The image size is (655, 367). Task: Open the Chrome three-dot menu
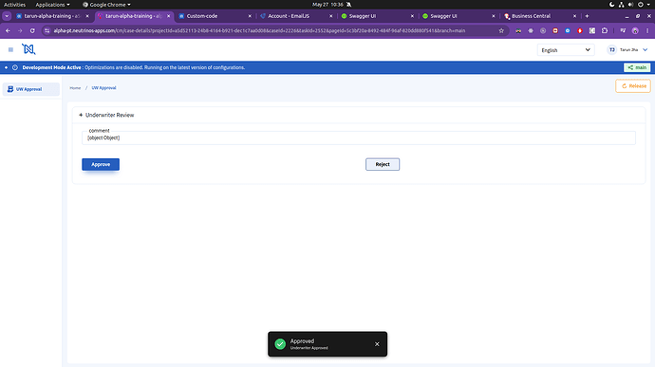tap(647, 30)
